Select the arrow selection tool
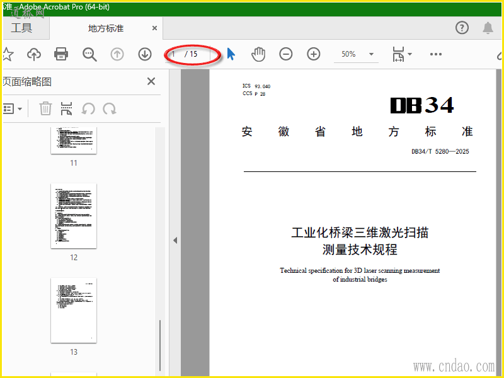Screen dimensions: 504x378 tap(231, 54)
